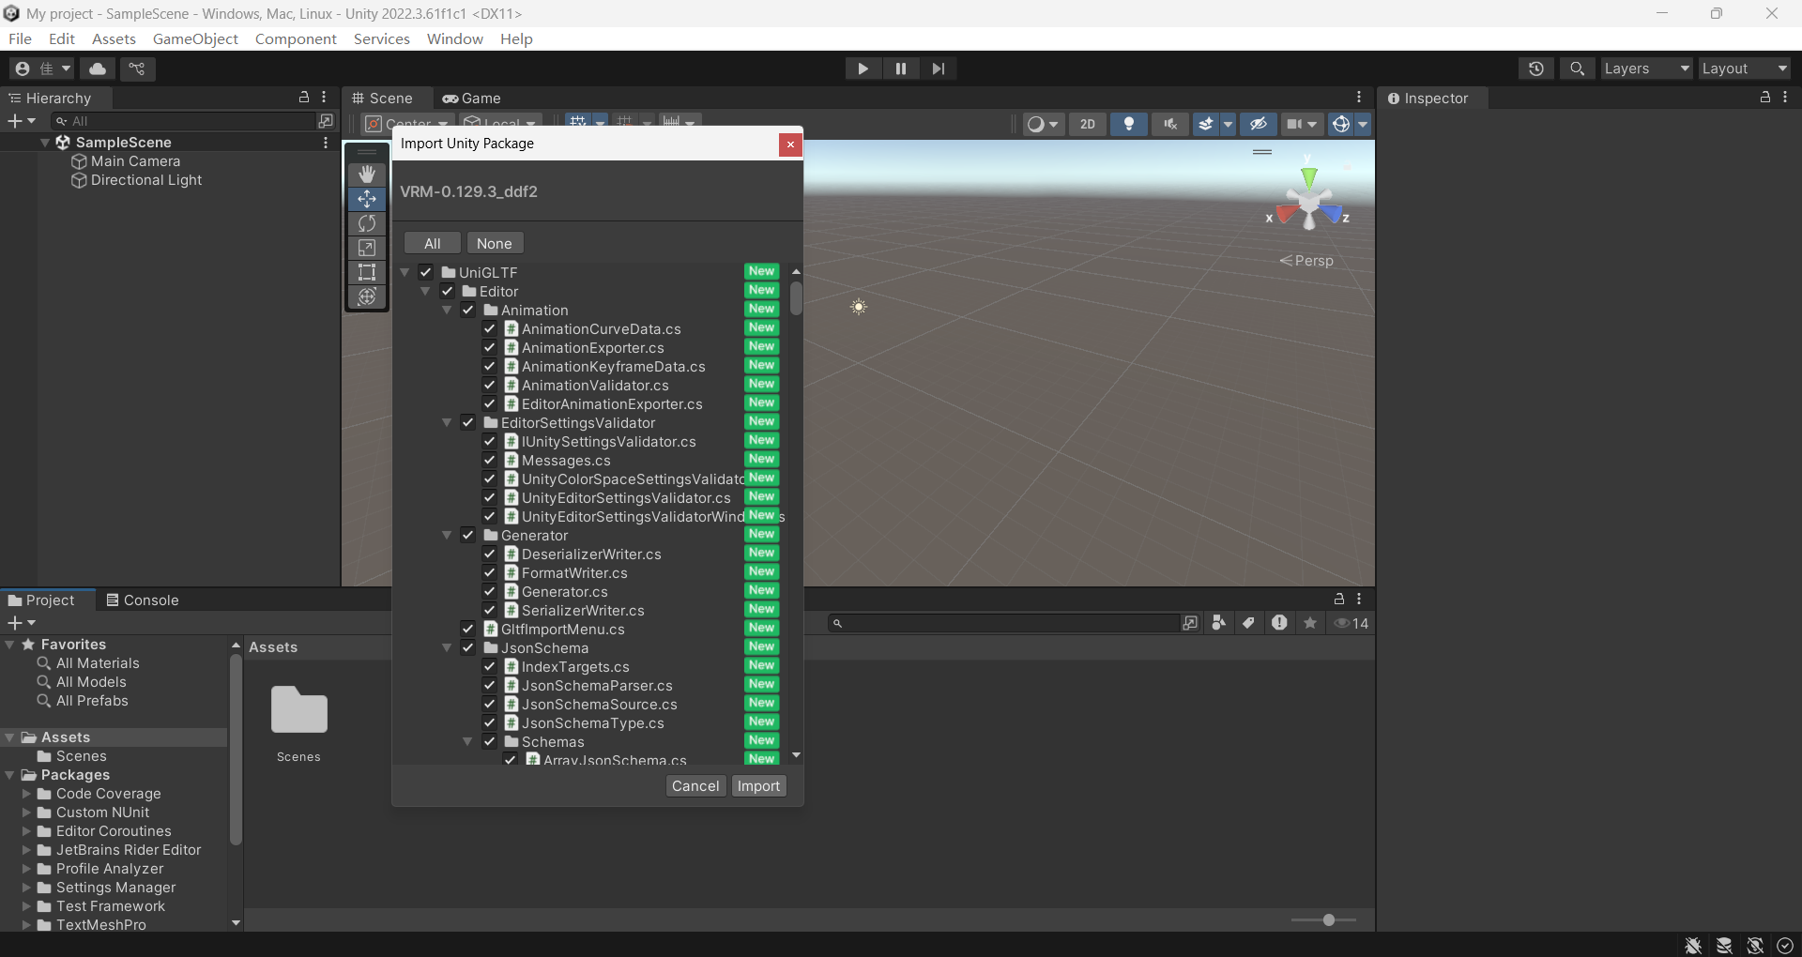Collapse the Generator folder
Viewport: 1802px width, 957px height.
click(447, 535)
